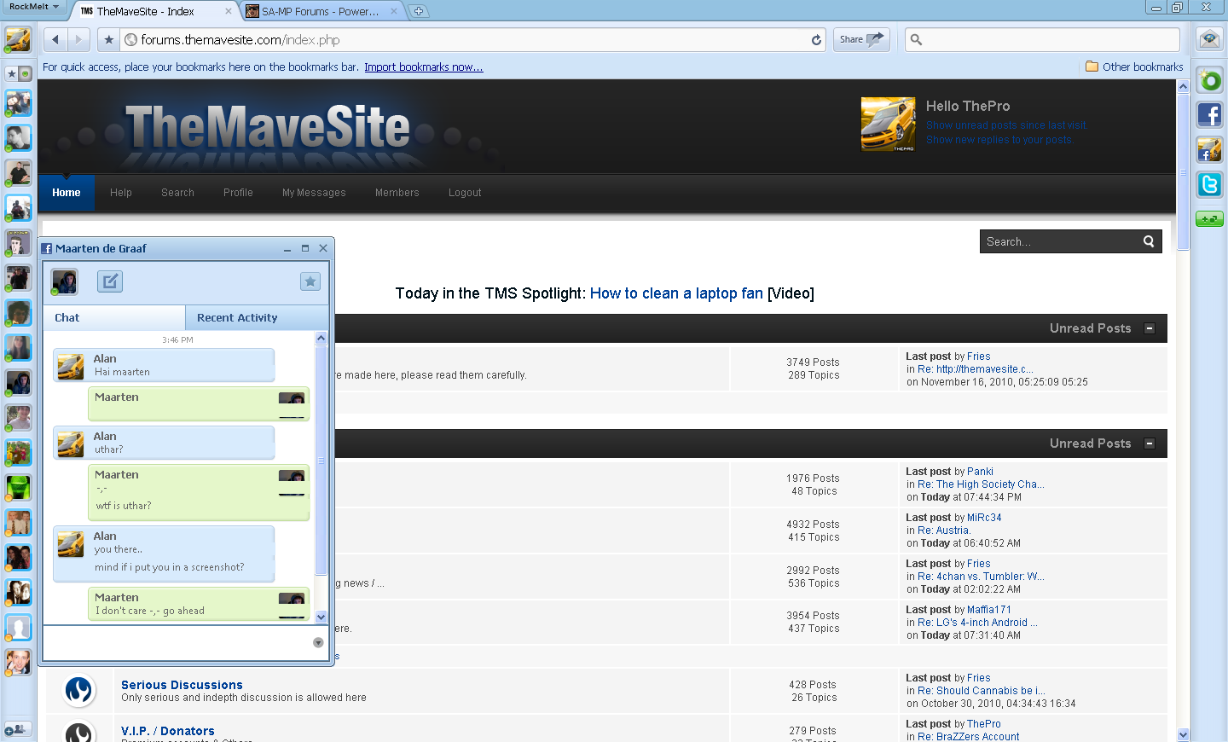Reload the page with the refresh icon
The image size is (1228, 742).
click(x=816, y=39)
